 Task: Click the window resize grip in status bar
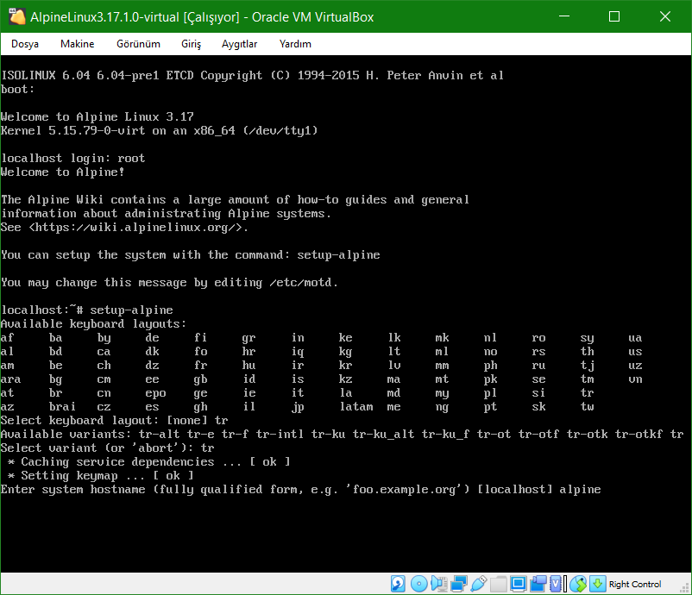(685, 588)
